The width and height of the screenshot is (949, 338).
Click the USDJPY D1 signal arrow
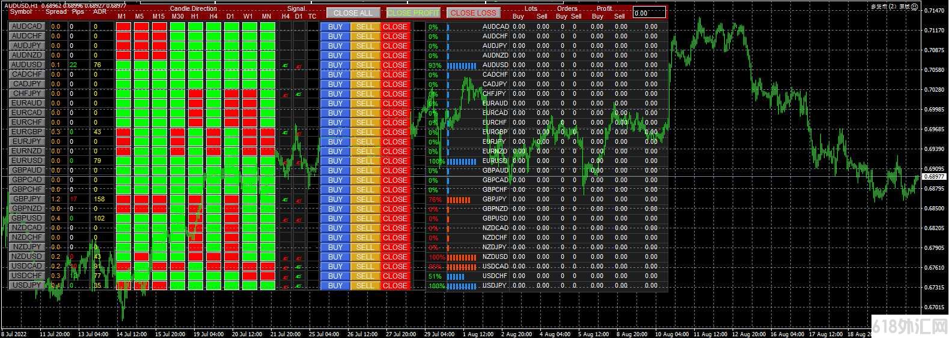pyautogui.click(x=299, y=285)
